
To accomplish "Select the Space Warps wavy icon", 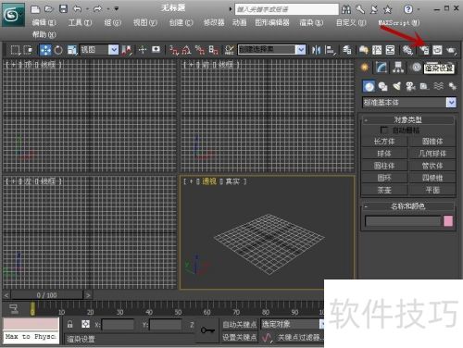I will 439,86.
